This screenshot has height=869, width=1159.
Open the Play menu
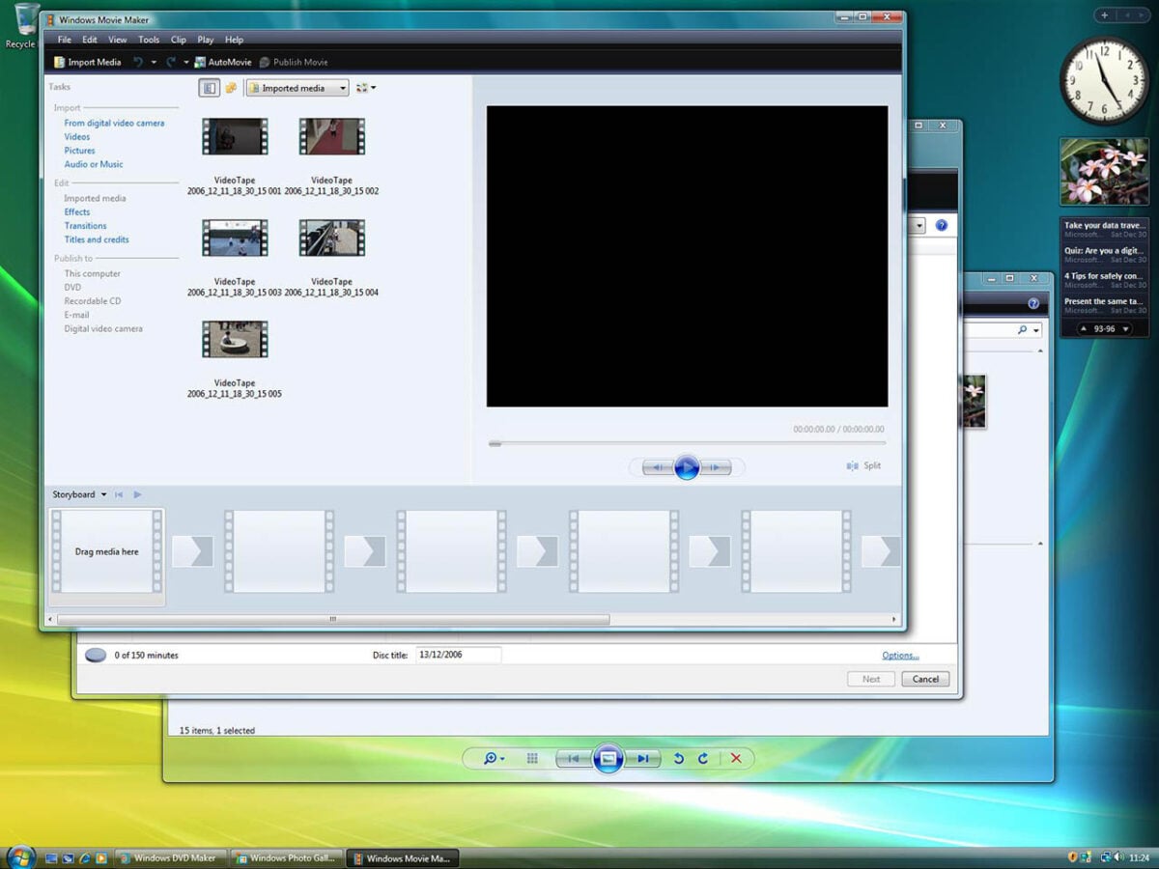click(206, 40)
